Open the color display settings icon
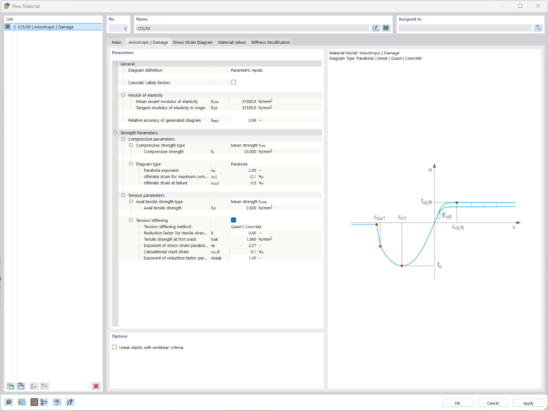The width and height of the screenshot is (548, 411). (44, 402)
